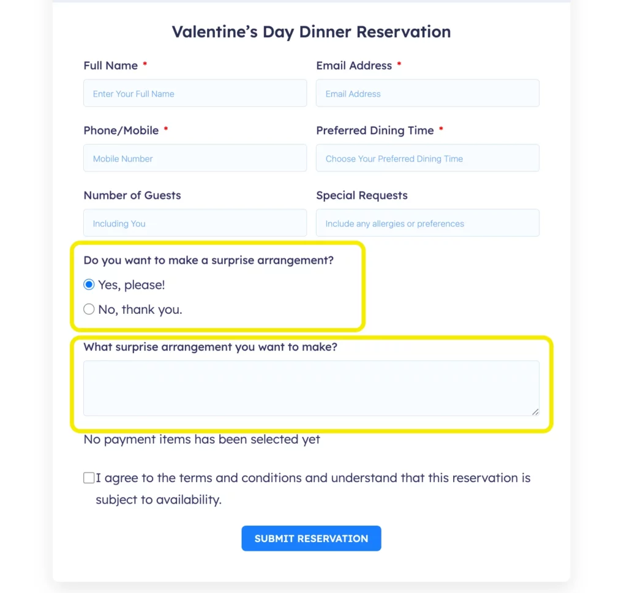Check the terms and conditions checkbox
Viewport: 627px width, 593px height.
tap(89, 477)
